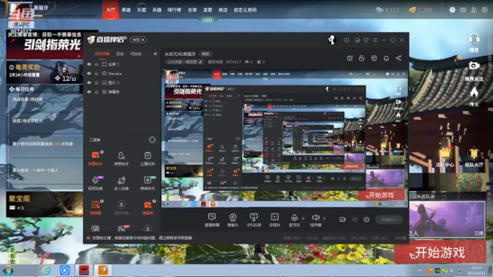Add 摄像头 camera source
The height and width of the screenshot is (277, 493).
coord(233,220)
